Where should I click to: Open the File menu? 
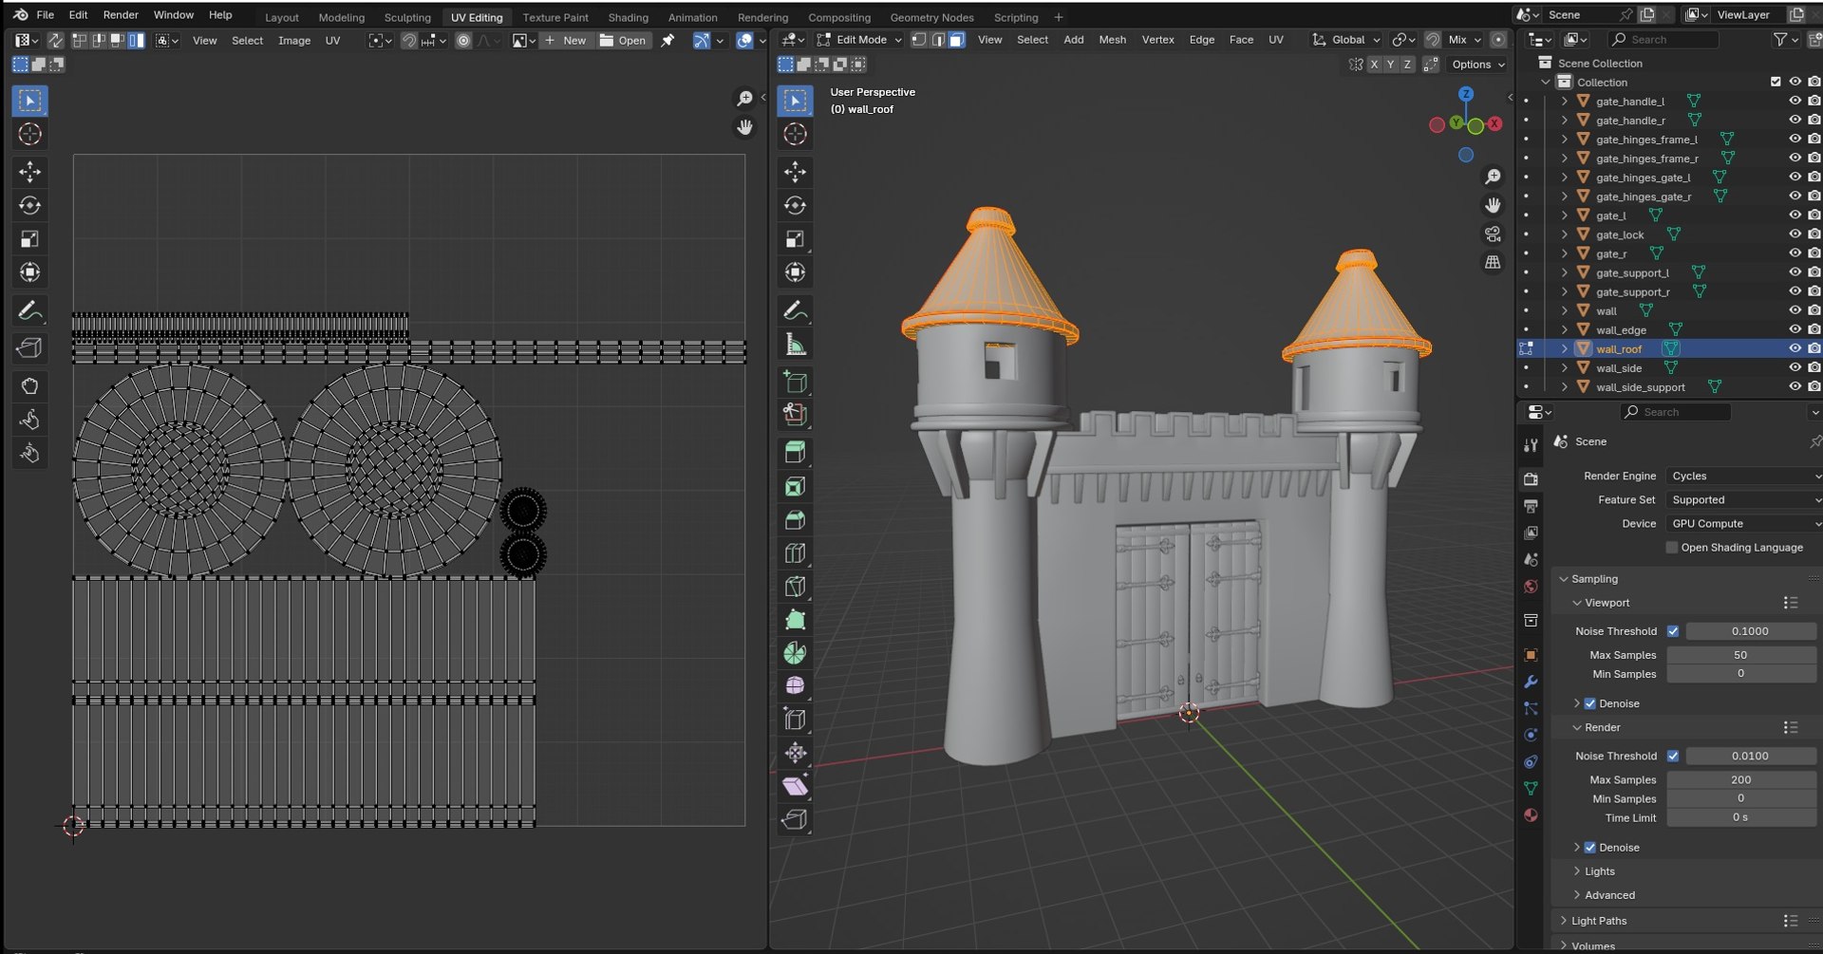[45, 15]
